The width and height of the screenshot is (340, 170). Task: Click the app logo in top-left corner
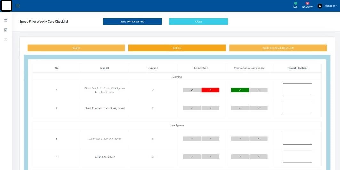(6, 6)
